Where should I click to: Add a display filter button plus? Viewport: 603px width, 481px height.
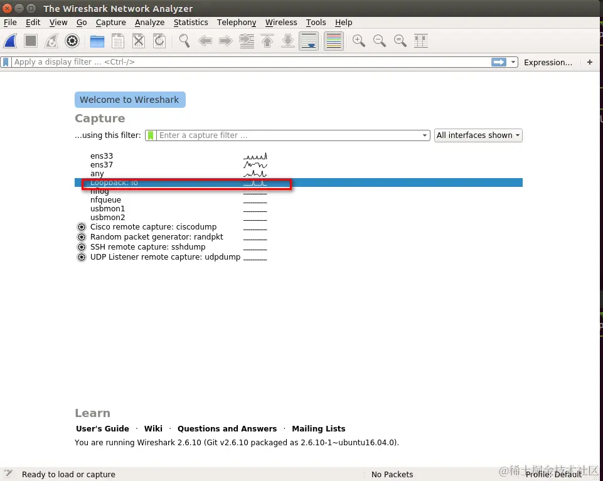pyautogui.click(x=590, y=62)
